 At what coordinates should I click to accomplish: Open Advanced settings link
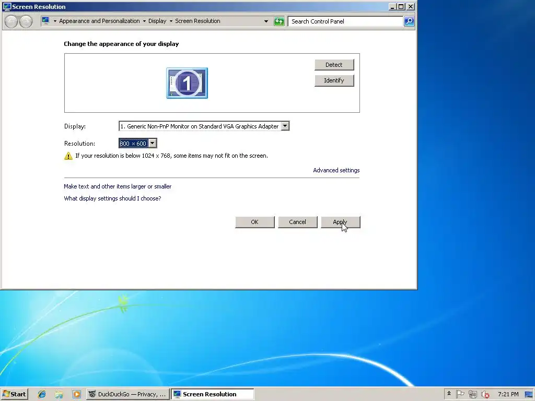336,170
